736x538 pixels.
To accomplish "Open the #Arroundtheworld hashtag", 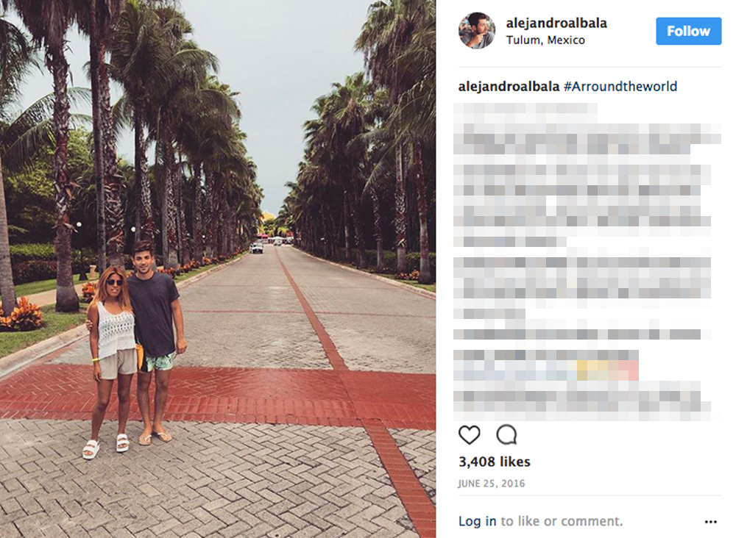I will pyautogui.click(x=620, y=86).
